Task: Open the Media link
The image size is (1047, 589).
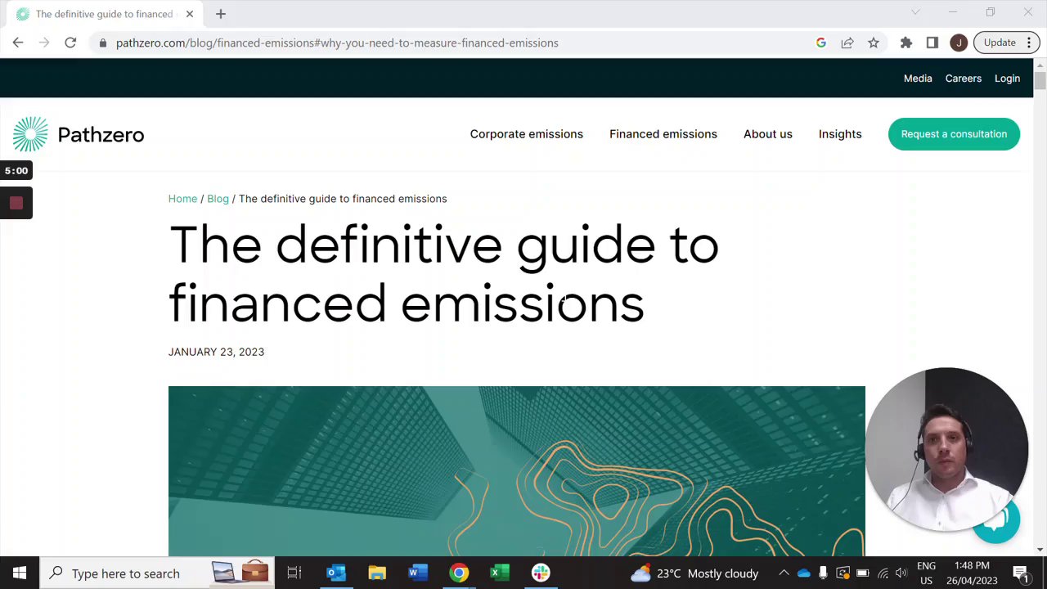Action: click(918, 79)
